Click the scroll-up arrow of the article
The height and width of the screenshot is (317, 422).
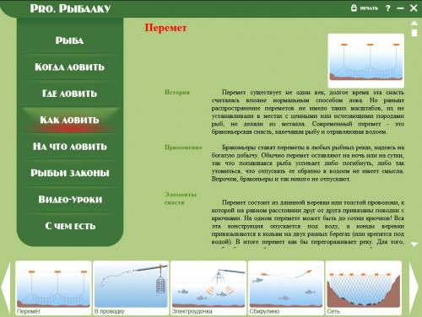pyautogui.click(x=414, y=23)
